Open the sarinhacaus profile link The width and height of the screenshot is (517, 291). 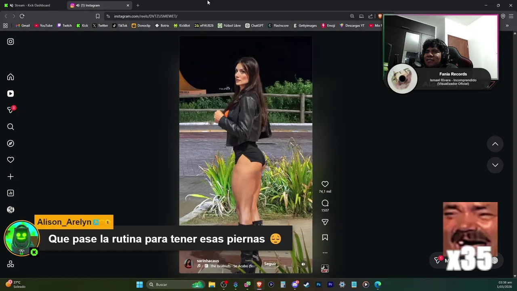(208, 261)
